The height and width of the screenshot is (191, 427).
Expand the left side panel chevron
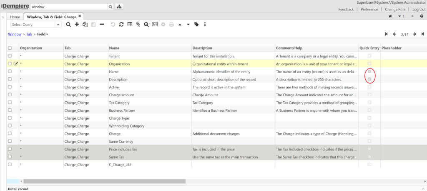tap(3, 17)
